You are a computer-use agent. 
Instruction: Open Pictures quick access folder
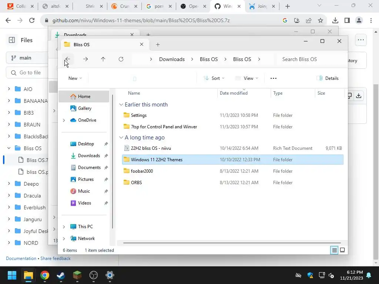click(85, 179)
